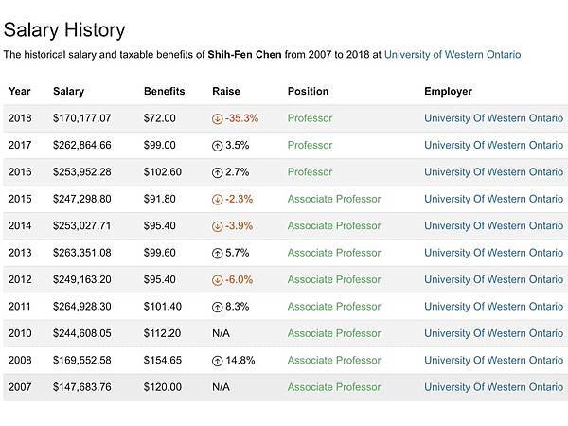Click the Year column header
The height and width of the screenshot is (426, 568).
(x=19, y=92)
